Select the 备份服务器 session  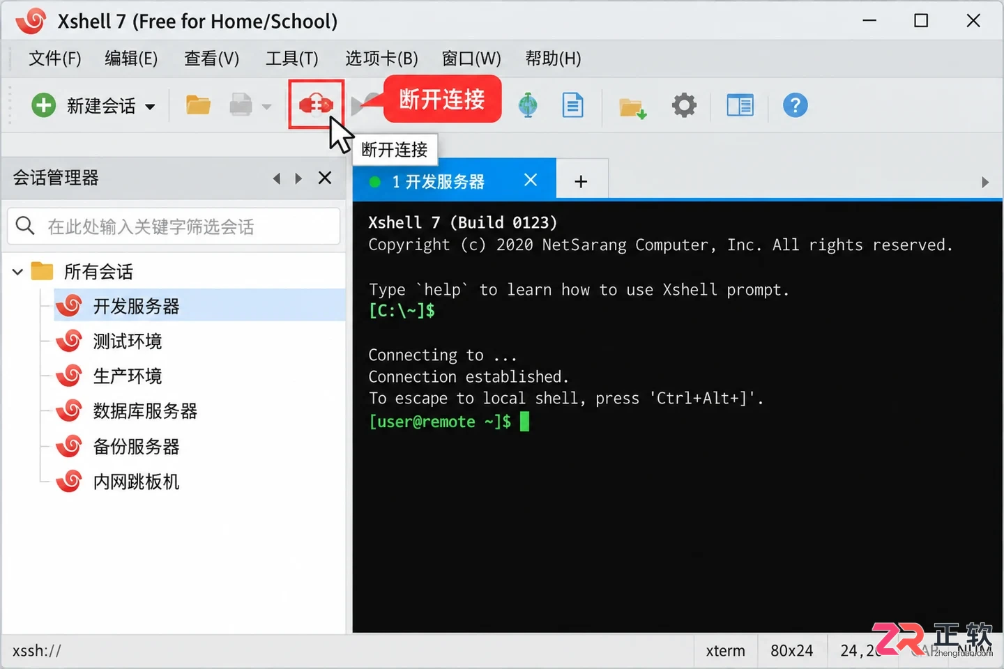click(137, 447)
